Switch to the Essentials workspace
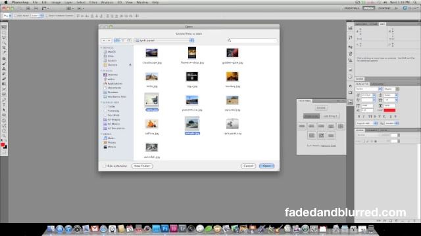The width and height of the screenshot is (421, 236). tap(351, 9)
